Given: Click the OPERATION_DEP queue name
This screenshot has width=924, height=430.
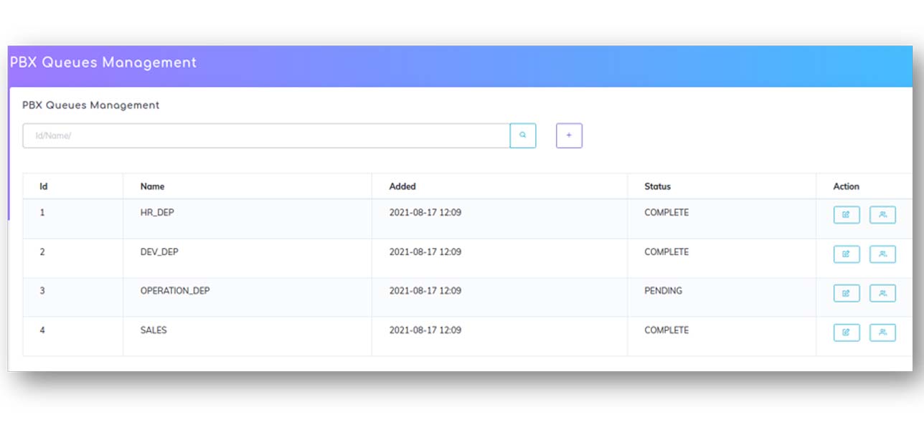Looking at the screenshot, I should 175,291.
